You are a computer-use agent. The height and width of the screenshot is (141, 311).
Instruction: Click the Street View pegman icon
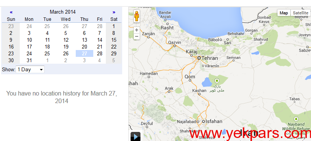[x=137, y=16]
